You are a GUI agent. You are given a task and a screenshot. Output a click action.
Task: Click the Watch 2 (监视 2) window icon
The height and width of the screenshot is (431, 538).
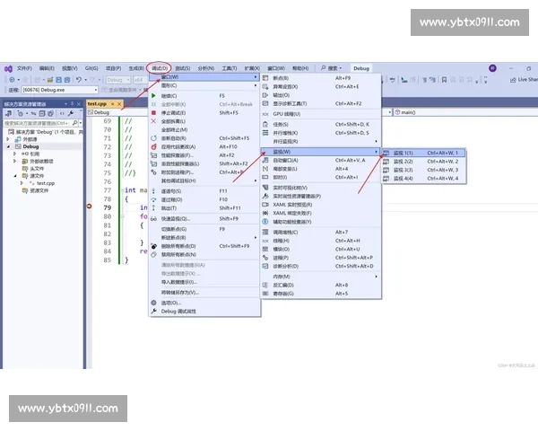point(386,161)
